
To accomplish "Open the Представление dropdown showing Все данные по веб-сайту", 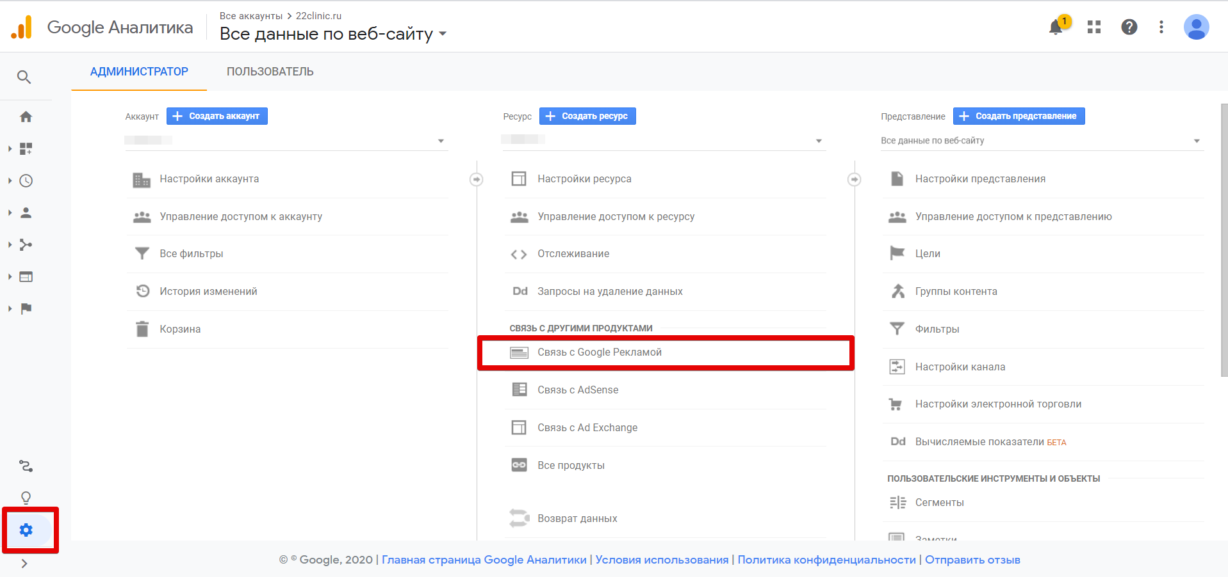I will [x=1042, y=141].
